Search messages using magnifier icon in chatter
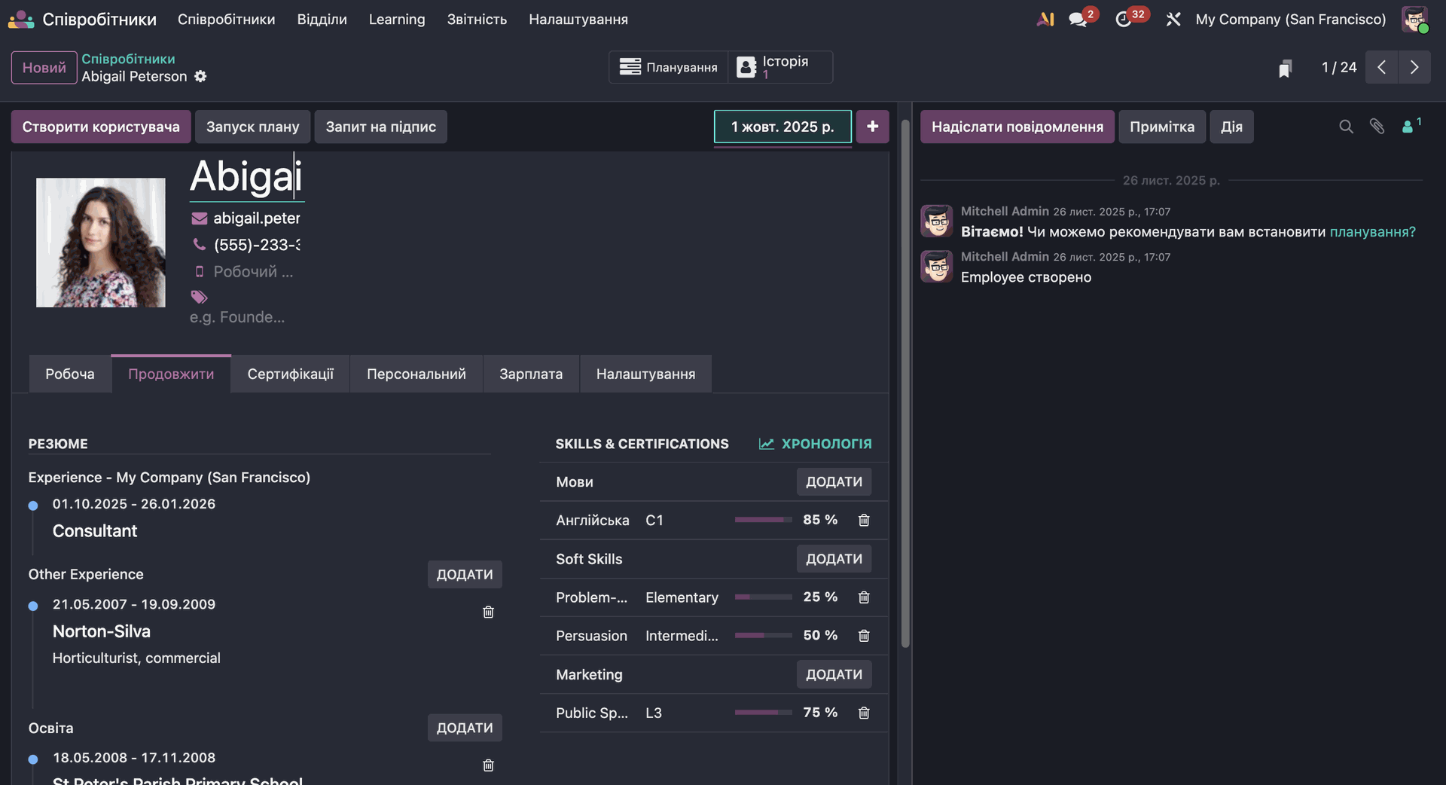The width and height of the screenshot is (1446, 785). pyautogui.click(x=1346, y=127)
